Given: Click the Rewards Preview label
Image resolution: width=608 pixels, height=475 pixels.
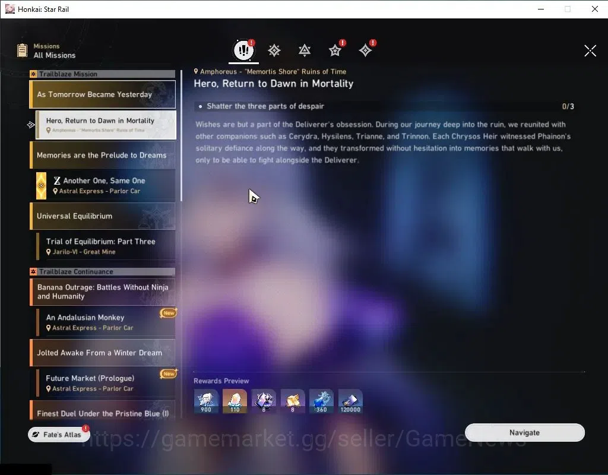Looking at the screenshot, I should [221, 381].
